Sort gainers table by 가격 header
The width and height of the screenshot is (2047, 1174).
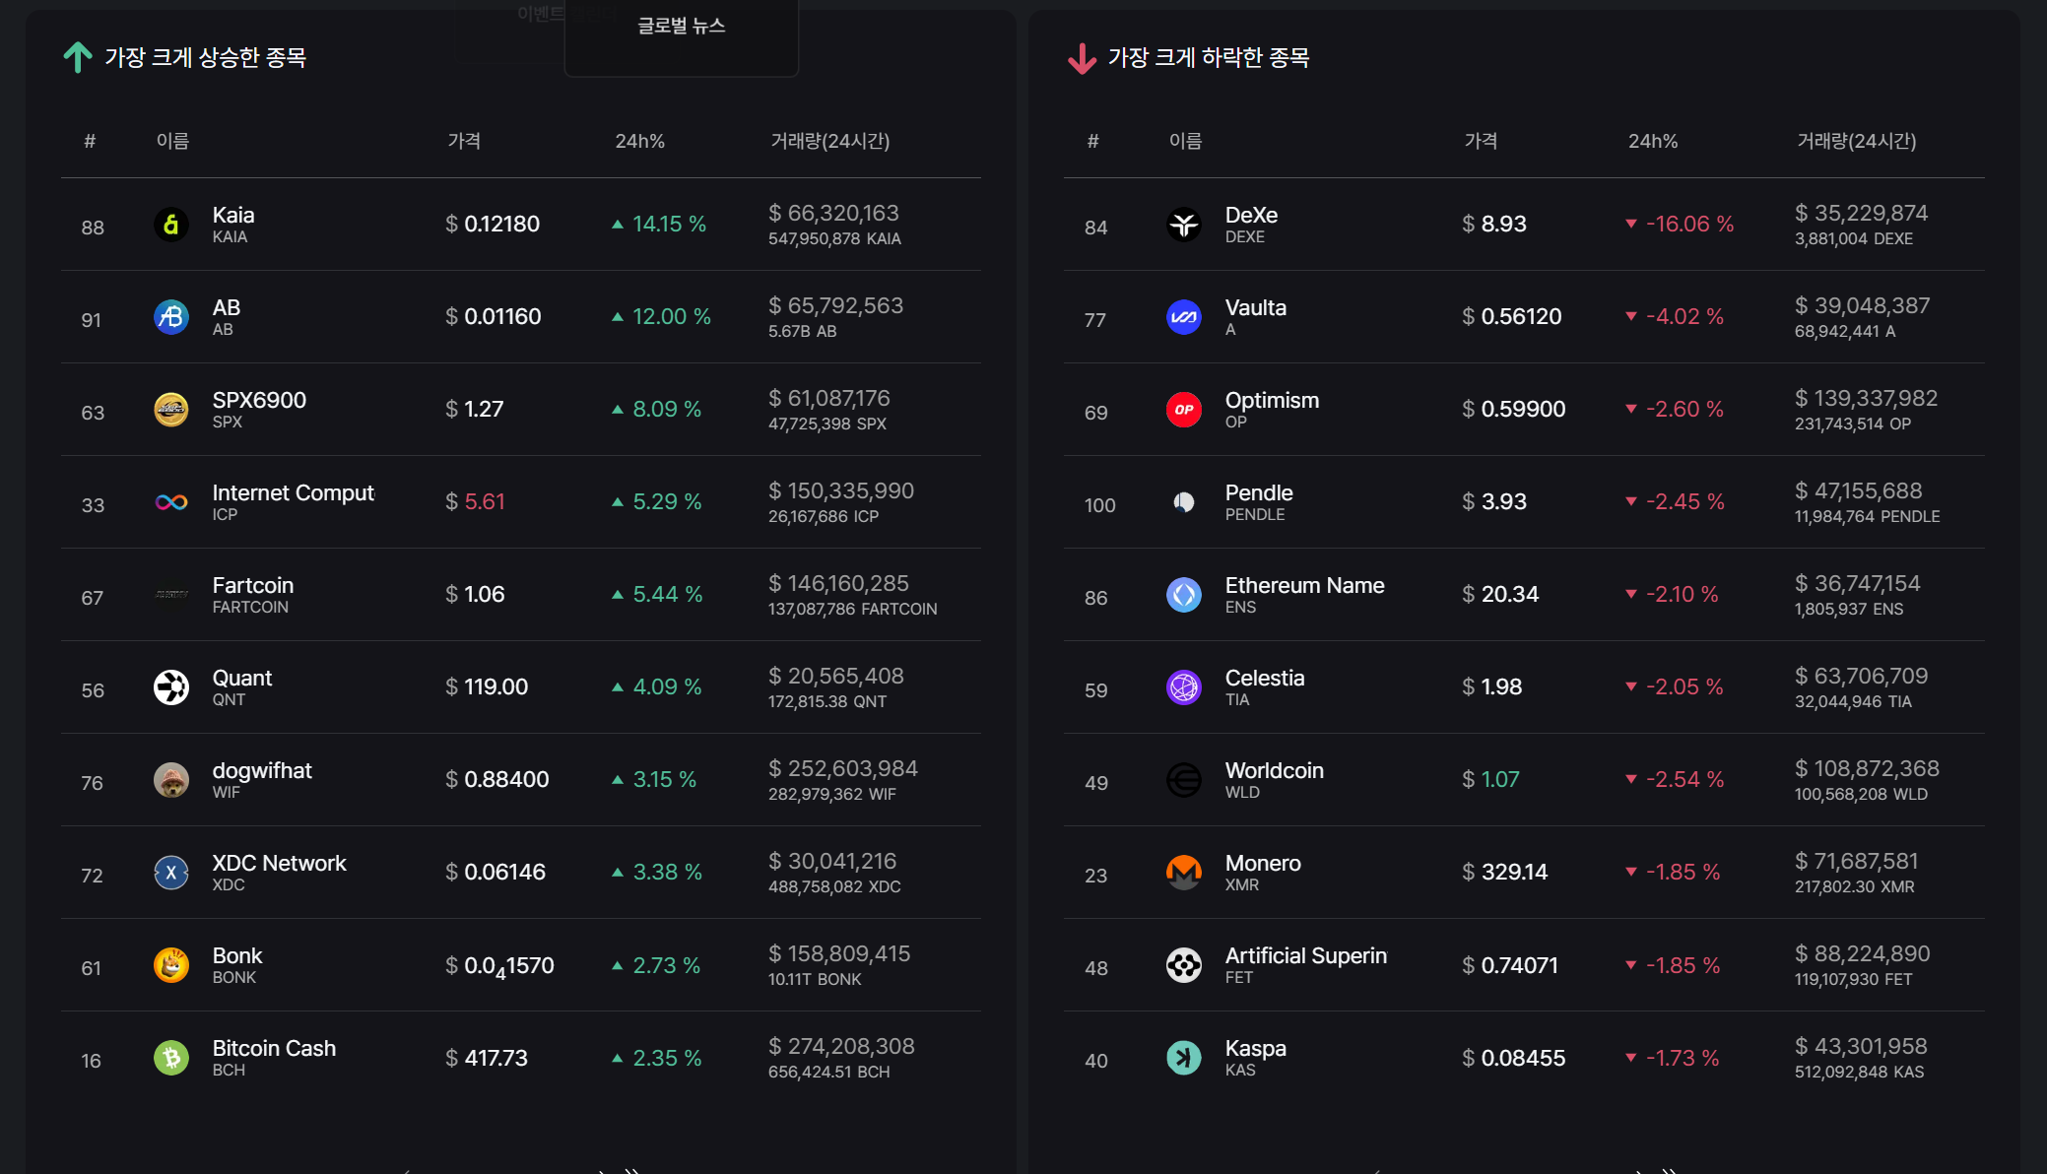464,141
